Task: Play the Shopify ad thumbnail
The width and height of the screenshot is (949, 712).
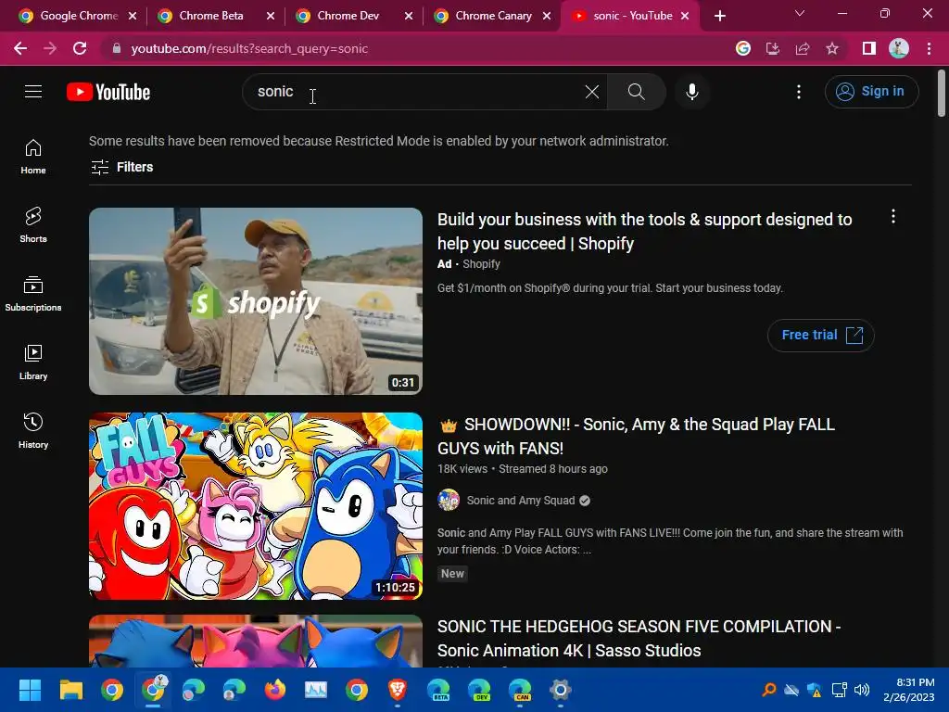Action: 256,301
